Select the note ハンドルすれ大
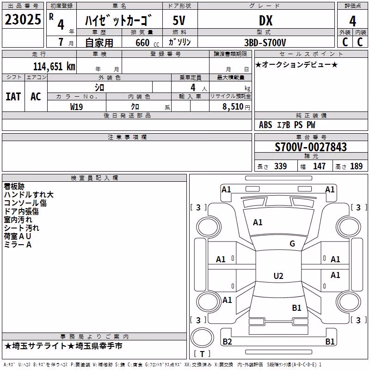The height and width of the screenshot is (370, 370). (x=29, y=195)
